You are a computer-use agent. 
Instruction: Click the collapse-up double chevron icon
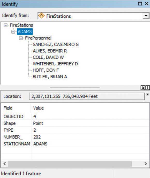point(143,88)
